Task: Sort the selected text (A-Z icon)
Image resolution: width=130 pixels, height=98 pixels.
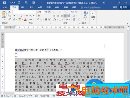Action: click(x=74, y=19)
